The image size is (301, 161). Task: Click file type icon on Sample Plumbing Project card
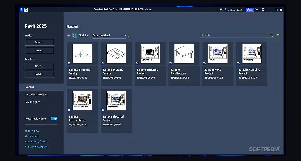(x=239, y=63)
